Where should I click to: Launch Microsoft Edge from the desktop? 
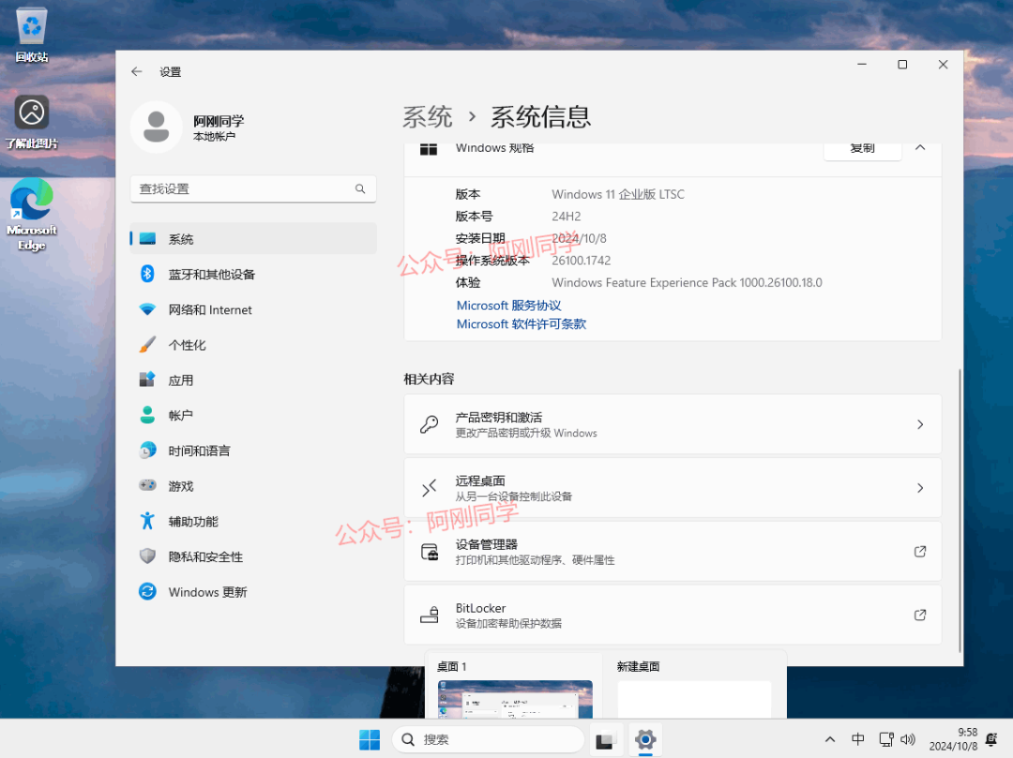point(32,215)
